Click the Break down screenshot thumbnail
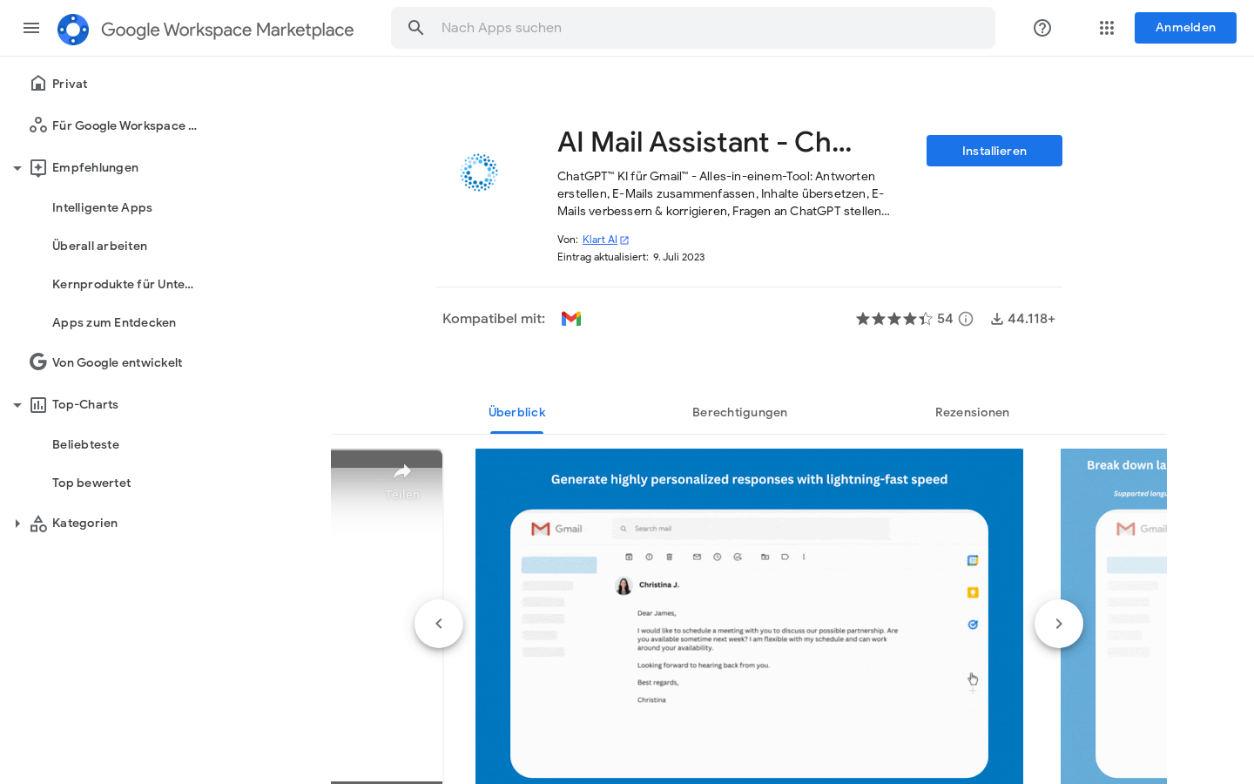The height and width of the screenshot is (784, 1254). pyautogui.click(x=1114, y=616)
